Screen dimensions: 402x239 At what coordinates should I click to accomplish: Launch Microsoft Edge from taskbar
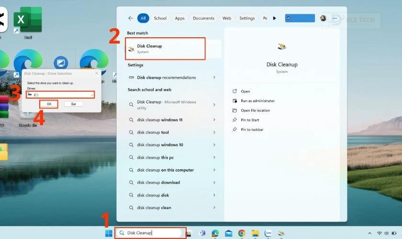[x=215, y=233]
